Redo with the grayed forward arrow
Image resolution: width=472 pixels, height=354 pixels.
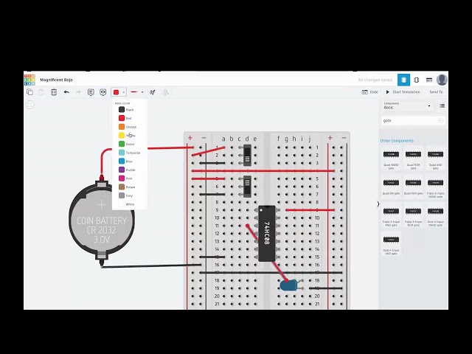tap(78, 92)
